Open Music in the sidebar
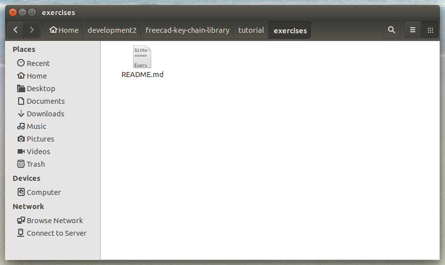445x265 pixels. coord(52,126)
